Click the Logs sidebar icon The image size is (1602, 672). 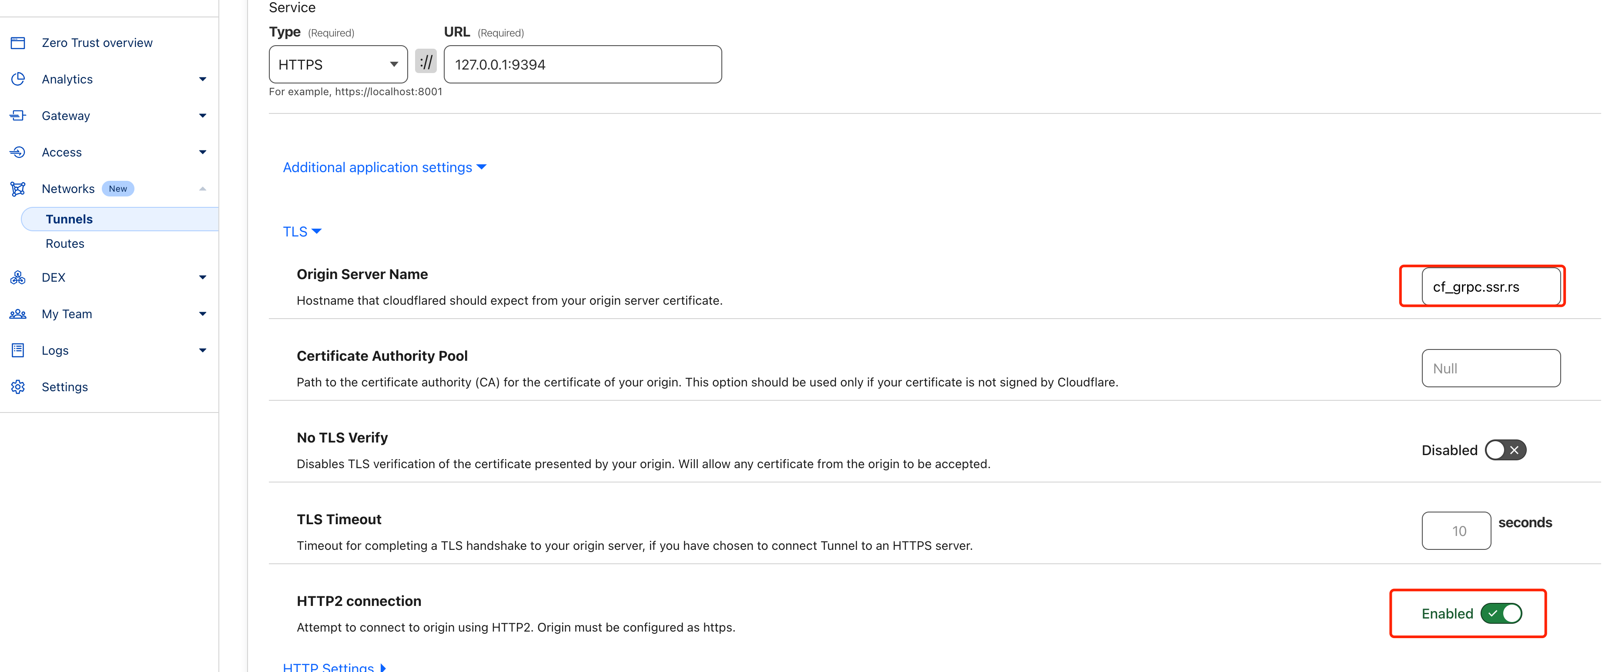click(x=18, y=350)
